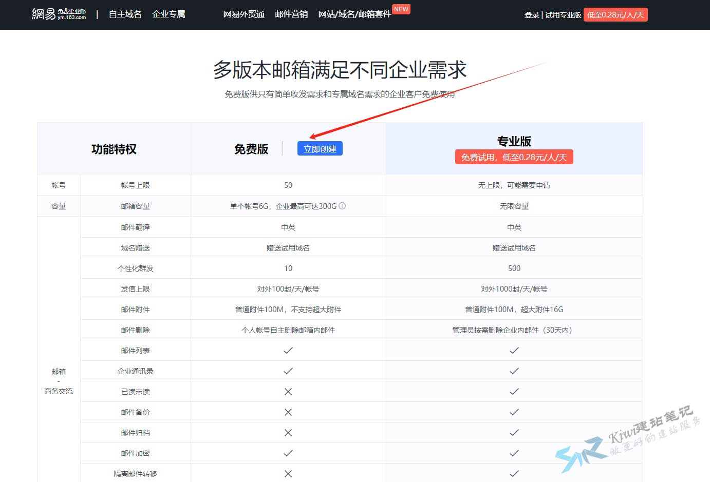Click the 发信上限 feature label
The height and width of the screenshot is (482, 710).
pos(136,289)
